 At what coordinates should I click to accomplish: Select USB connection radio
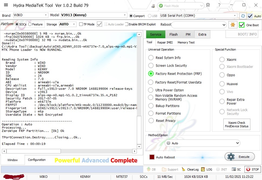pos(150,16)
